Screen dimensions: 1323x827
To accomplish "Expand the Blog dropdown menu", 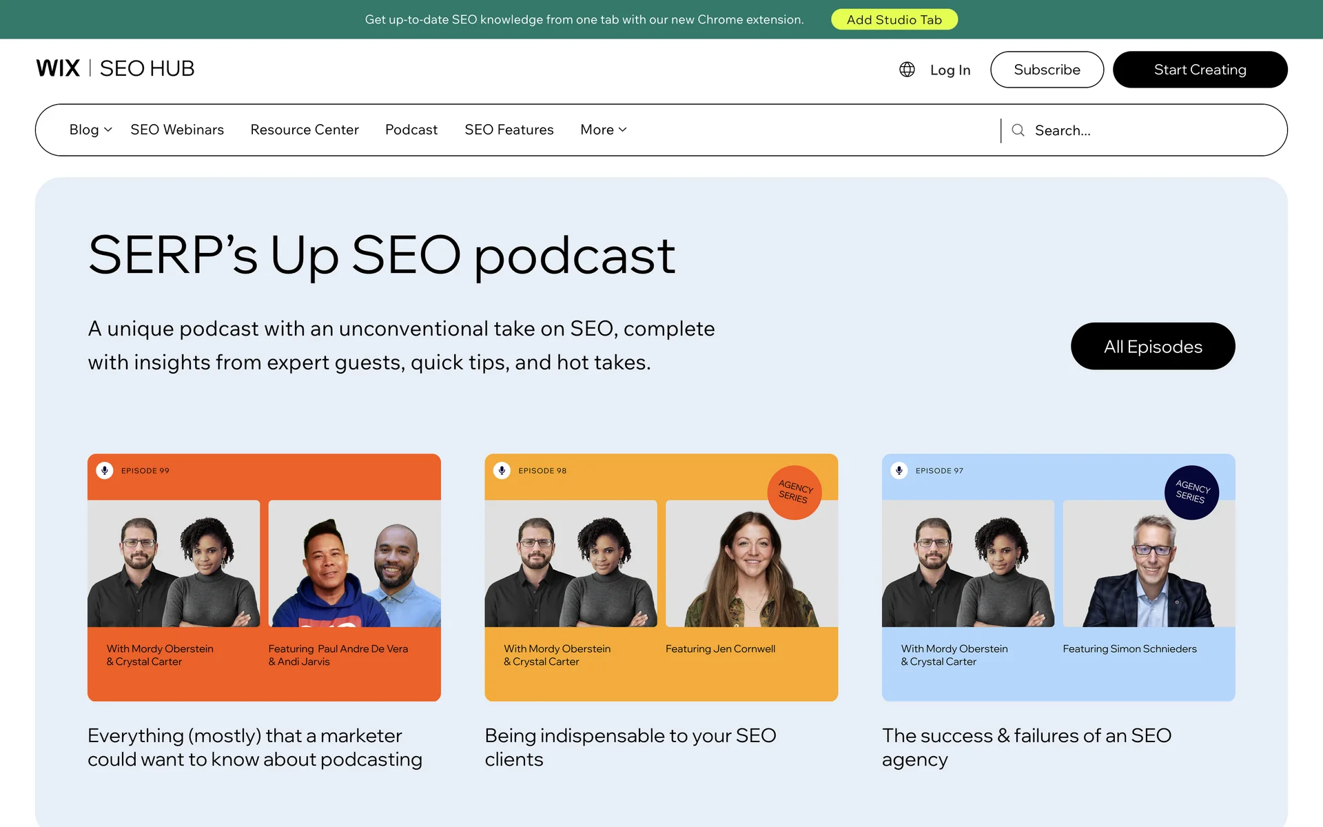I will 90,130.
